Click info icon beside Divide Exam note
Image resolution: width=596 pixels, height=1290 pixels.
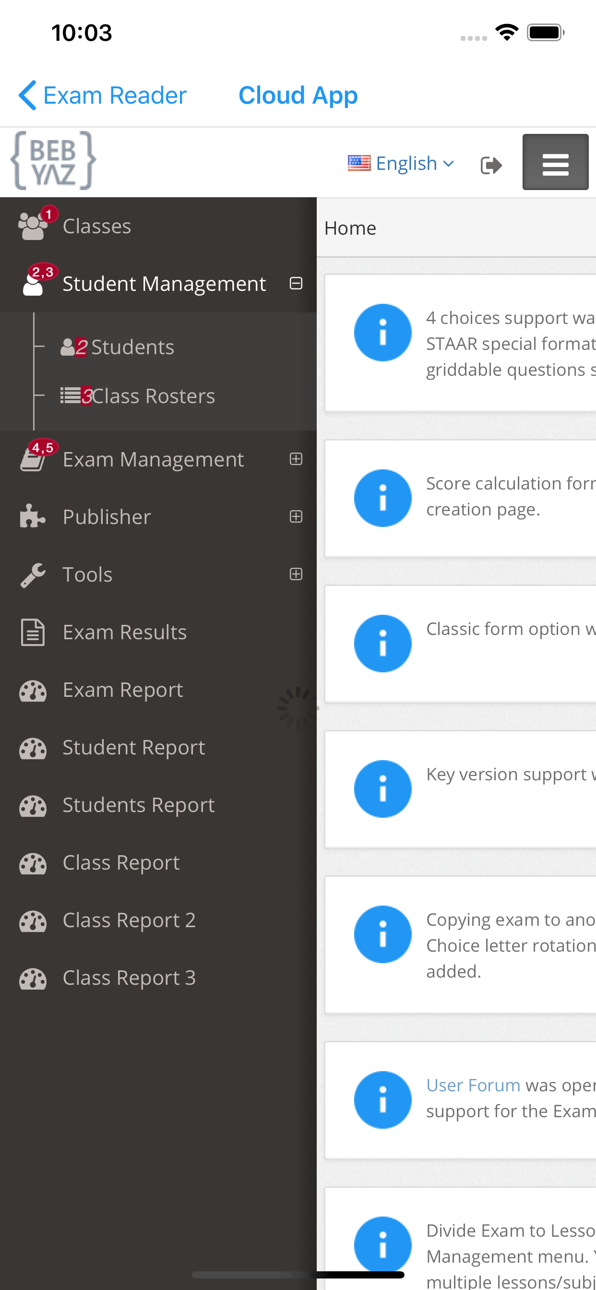click(x=382, y=1245)
